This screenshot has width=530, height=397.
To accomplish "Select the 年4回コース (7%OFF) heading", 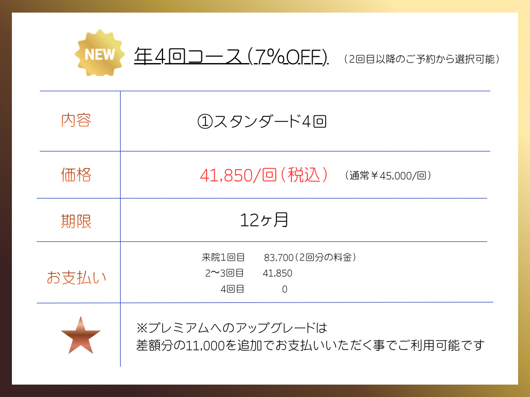I will 231,56.
